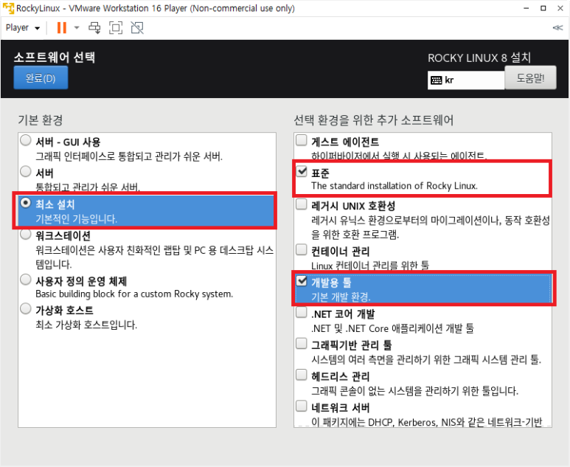Check the 네트워크 서버 checkbox
Image resolution: width=570 pixels, height=467 pixels.
[302, 406]
